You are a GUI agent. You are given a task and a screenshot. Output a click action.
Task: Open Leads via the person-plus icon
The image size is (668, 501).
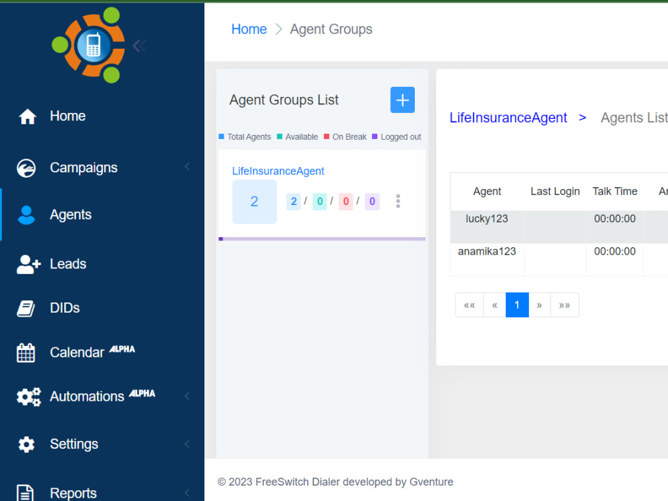(x=27, y=264)
